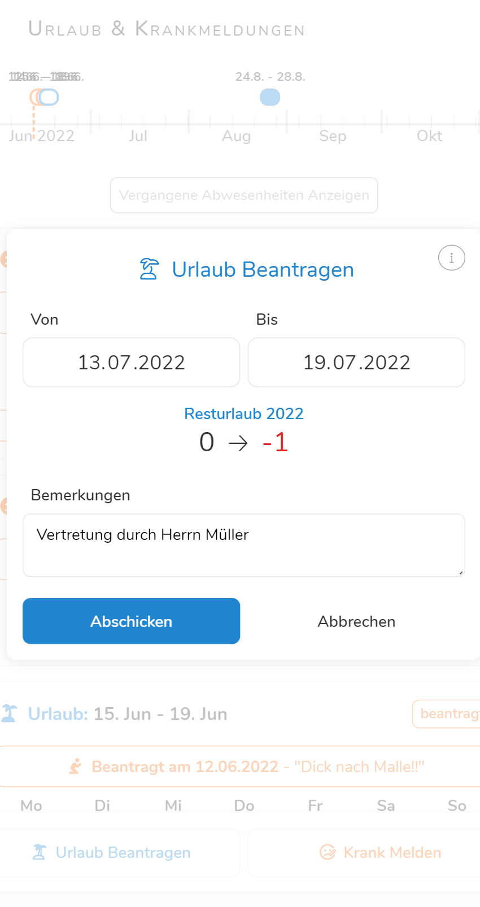Screen dimensions: 480x907
Task: Show past absences via Vergangene Abwesenheiten Anzeigen
Action: pos(244,195)
